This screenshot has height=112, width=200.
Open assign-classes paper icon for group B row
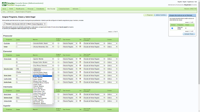click(x=58, y=62)
